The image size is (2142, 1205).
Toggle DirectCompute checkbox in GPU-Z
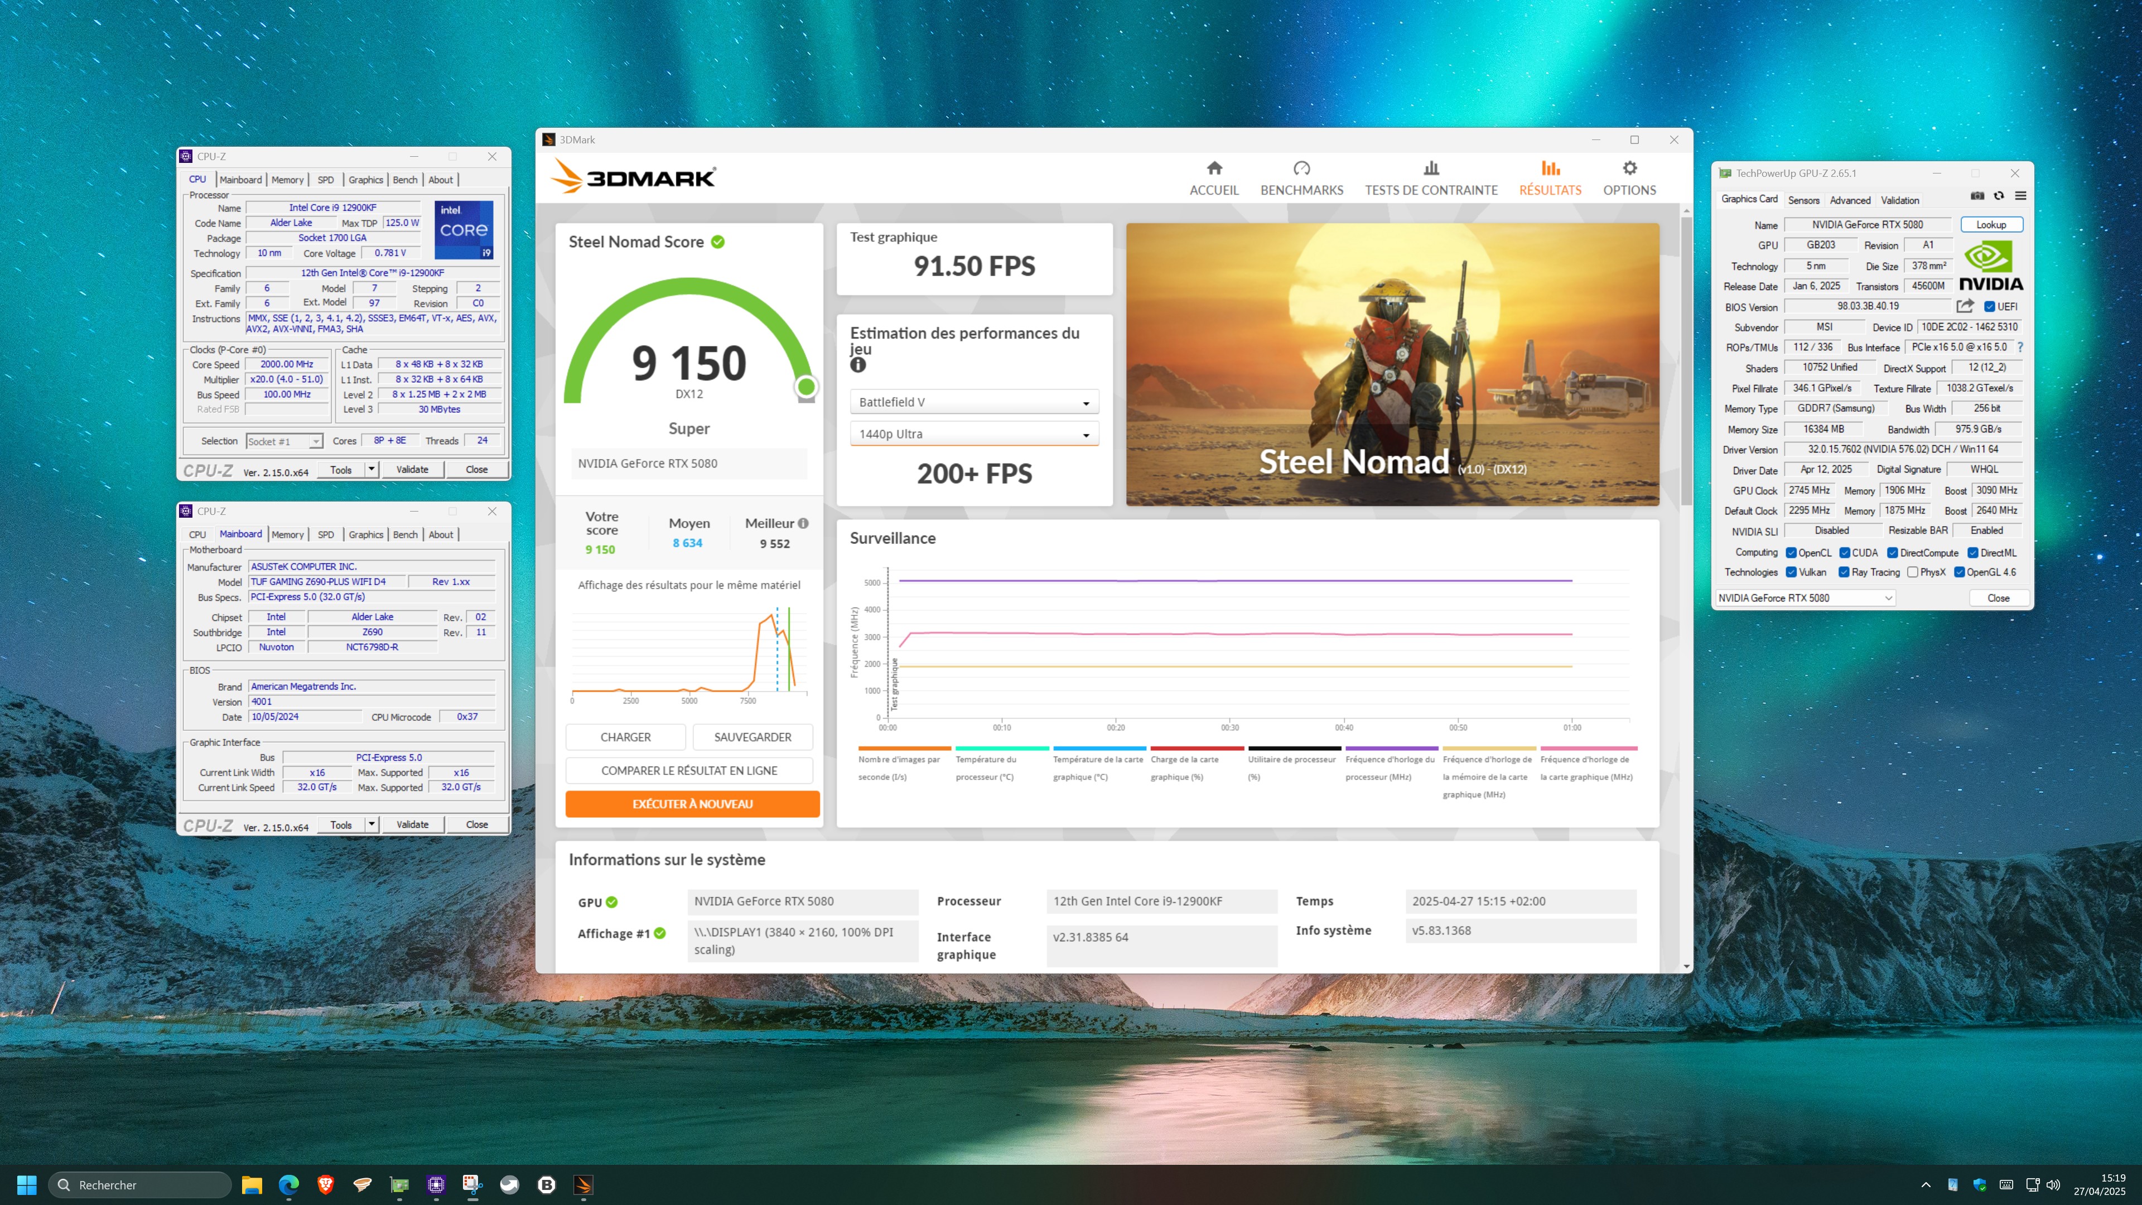(1893, 552)
